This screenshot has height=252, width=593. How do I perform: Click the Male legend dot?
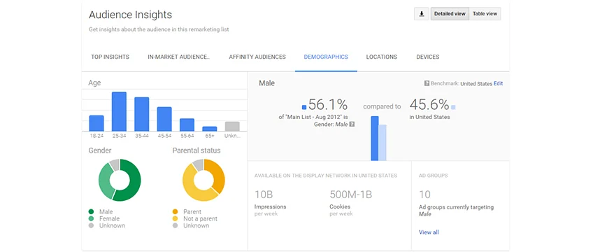tap(91, 212)
